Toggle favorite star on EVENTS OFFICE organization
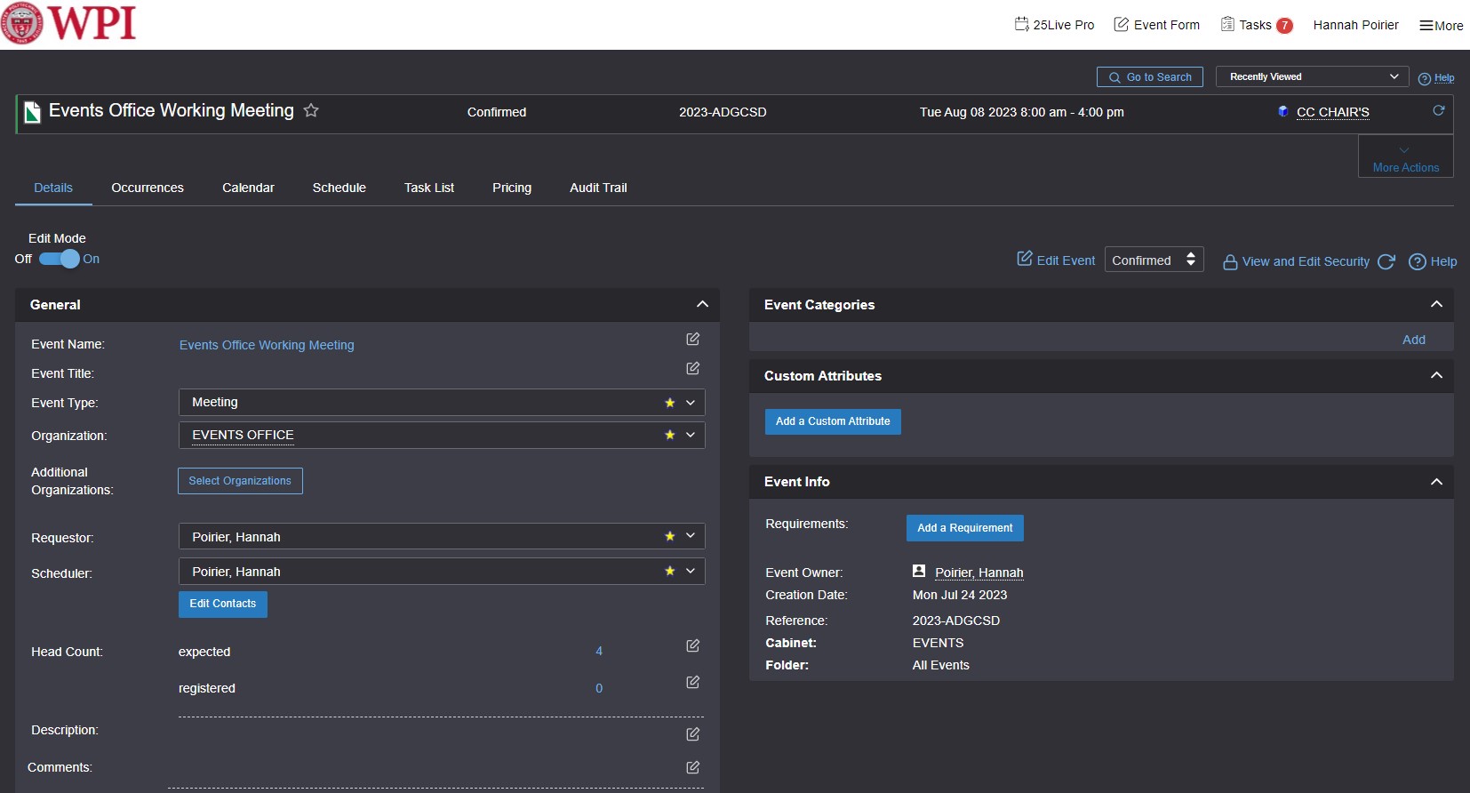Image resolution: width=1470 pixels, height=793 pixels. (x=670, y=436)
